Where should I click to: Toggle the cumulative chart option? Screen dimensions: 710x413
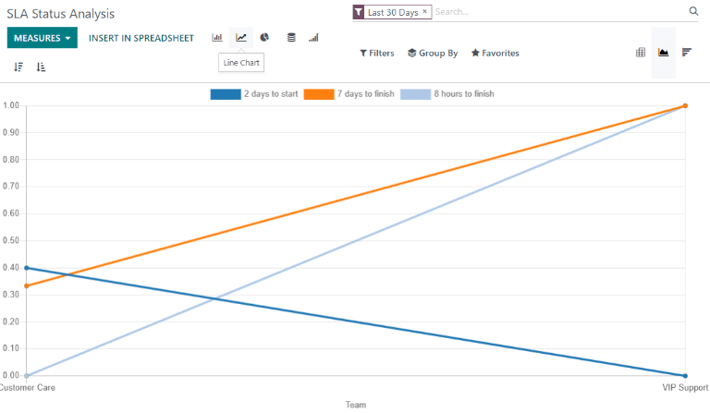(313, 38)
